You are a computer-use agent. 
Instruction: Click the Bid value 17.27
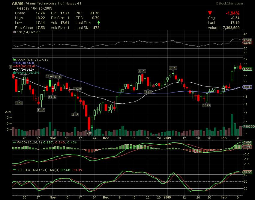(x=65, y=13)
